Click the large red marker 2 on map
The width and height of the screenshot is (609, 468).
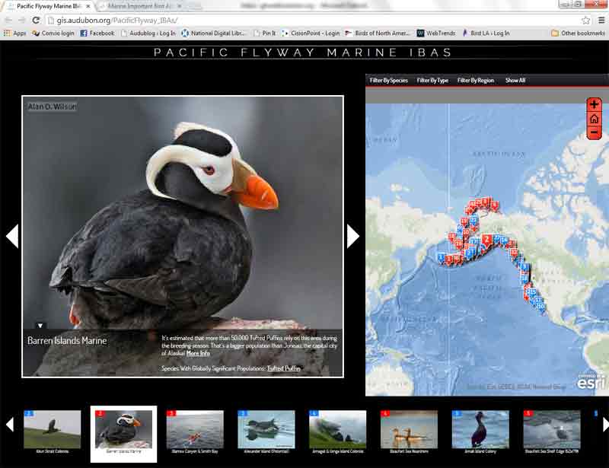486,239
